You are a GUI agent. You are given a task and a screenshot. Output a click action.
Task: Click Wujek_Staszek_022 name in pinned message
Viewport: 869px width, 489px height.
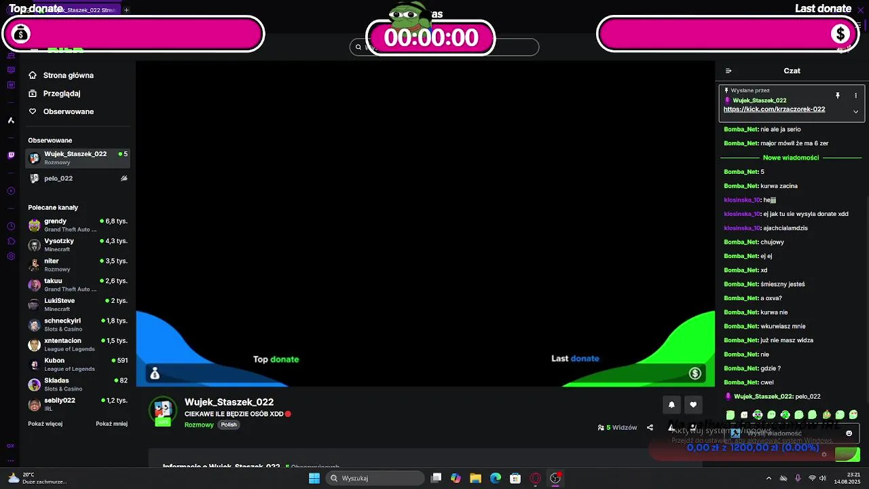pyautogui.click(x=759, y=101)
